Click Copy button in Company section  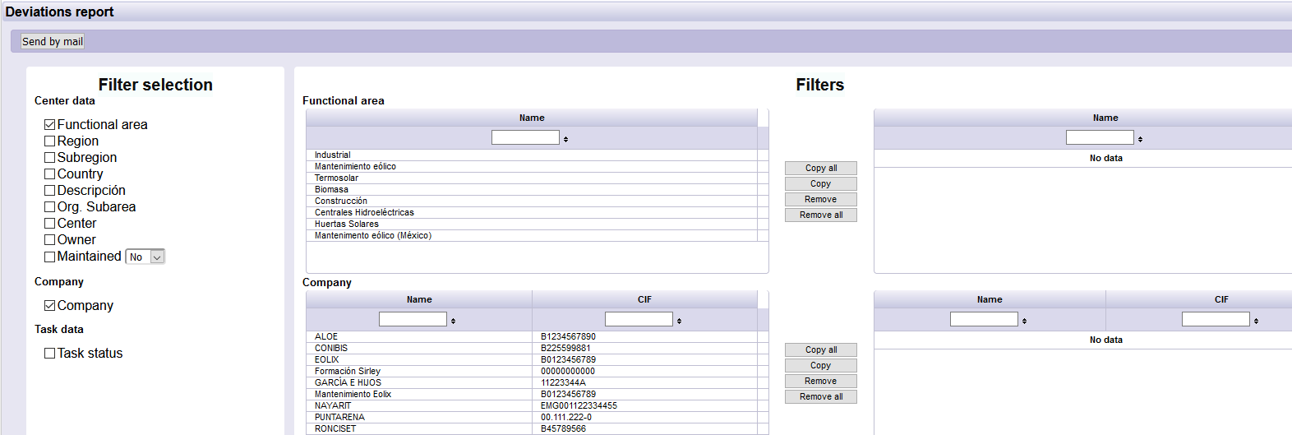[x=820, y=365]
